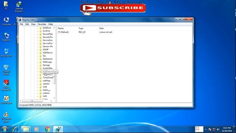Select the Computer desktop icon

click(x=6, y=21)
